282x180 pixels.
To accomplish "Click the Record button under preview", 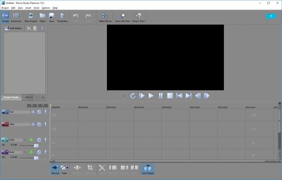I will click(x=123, y=96).
